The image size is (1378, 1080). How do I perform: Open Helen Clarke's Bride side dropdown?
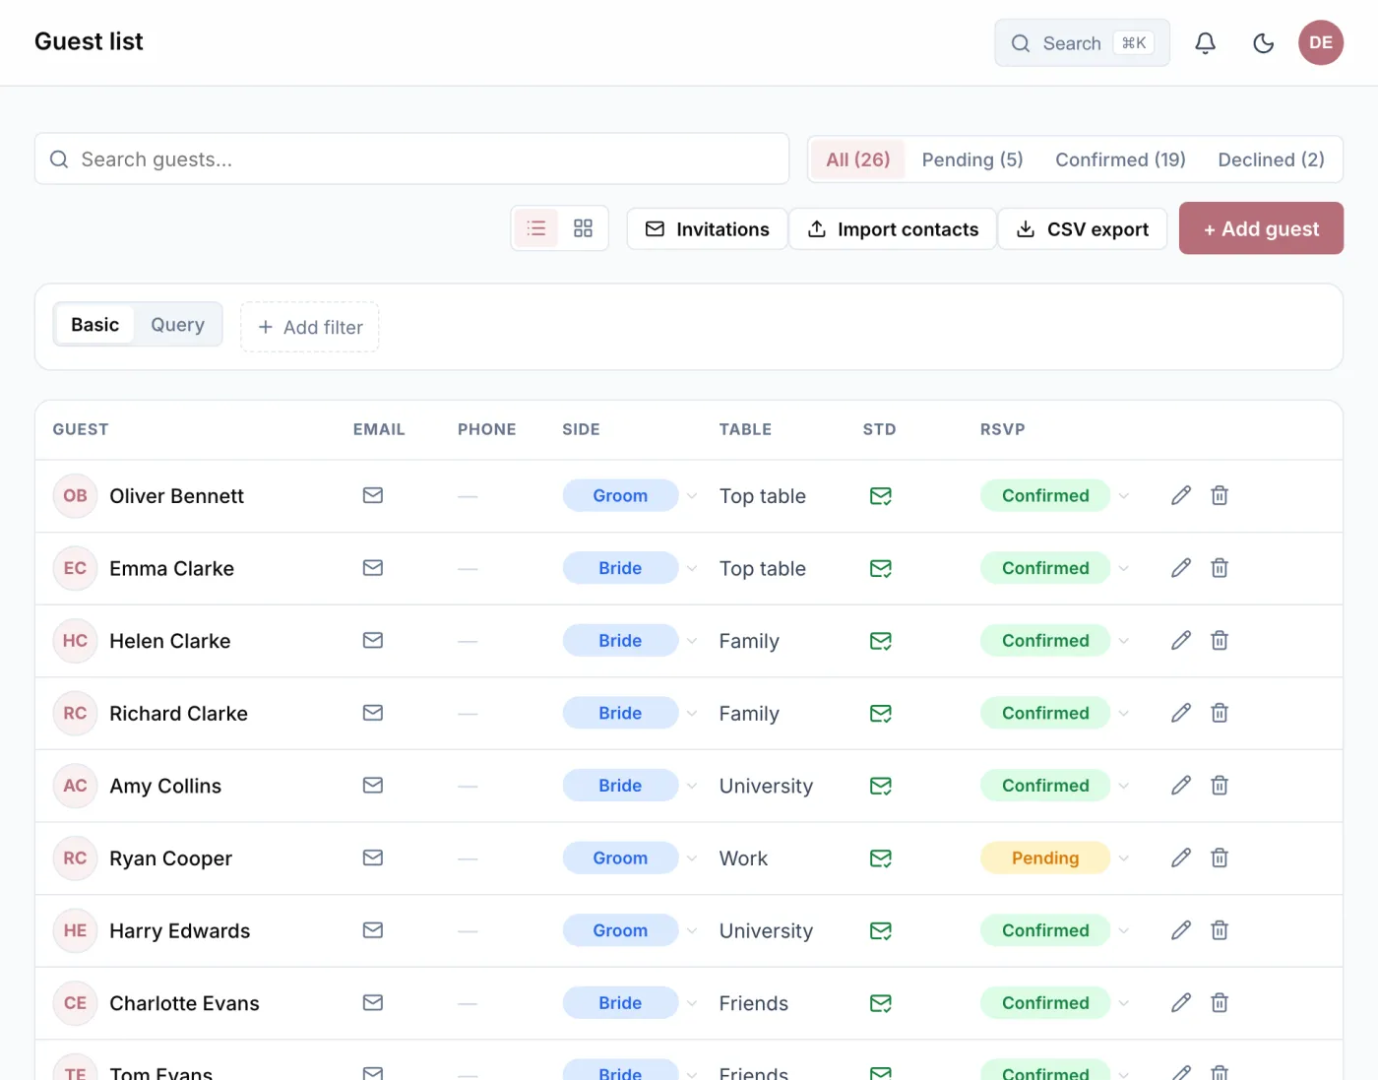pyautogui.click(x=631, y=641)
